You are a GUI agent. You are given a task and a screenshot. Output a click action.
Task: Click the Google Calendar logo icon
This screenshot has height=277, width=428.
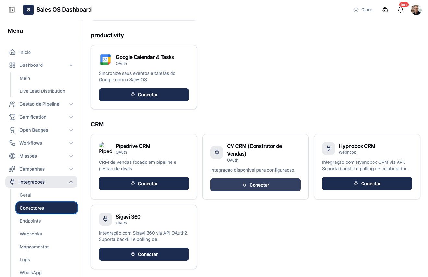(x=105, y=60)
